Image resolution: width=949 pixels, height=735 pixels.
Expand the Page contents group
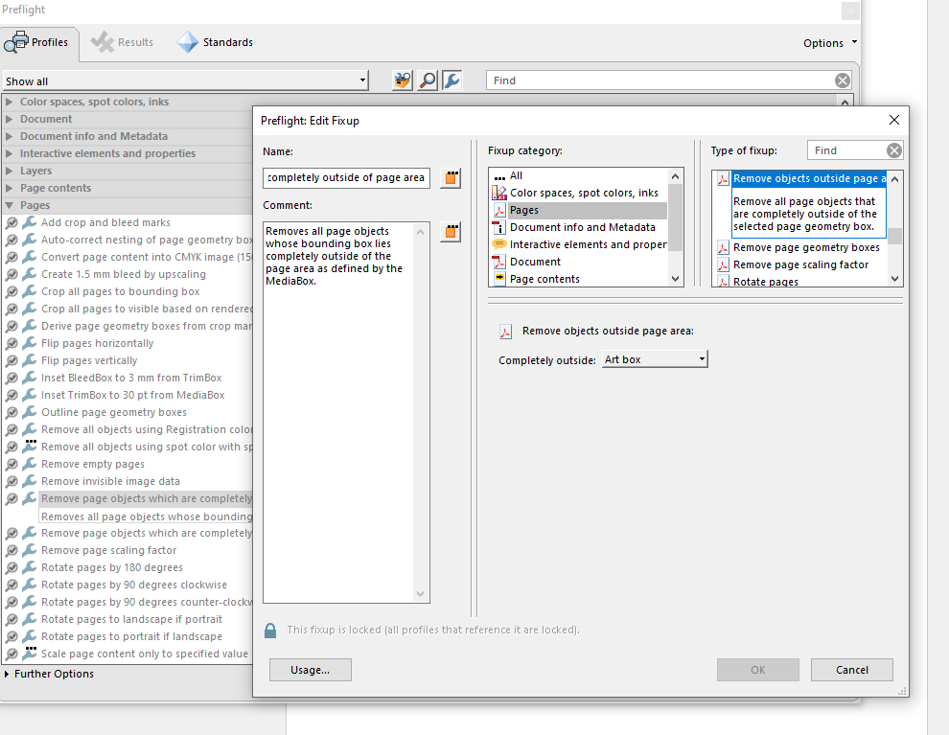(9, 188)
